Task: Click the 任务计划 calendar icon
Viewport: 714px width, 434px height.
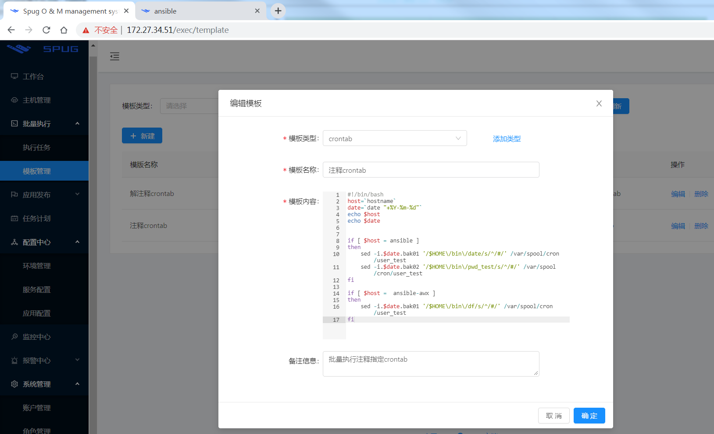Action: (14, 218)
